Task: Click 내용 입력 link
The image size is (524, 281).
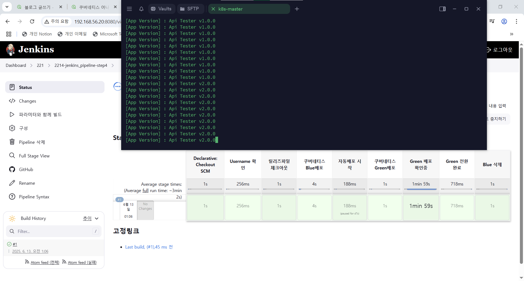Action: tap(497, 106)
